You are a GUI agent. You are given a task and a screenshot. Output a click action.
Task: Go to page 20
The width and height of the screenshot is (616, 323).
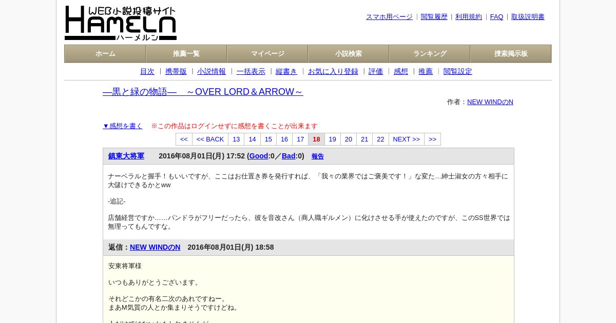(x=349, y=139)
